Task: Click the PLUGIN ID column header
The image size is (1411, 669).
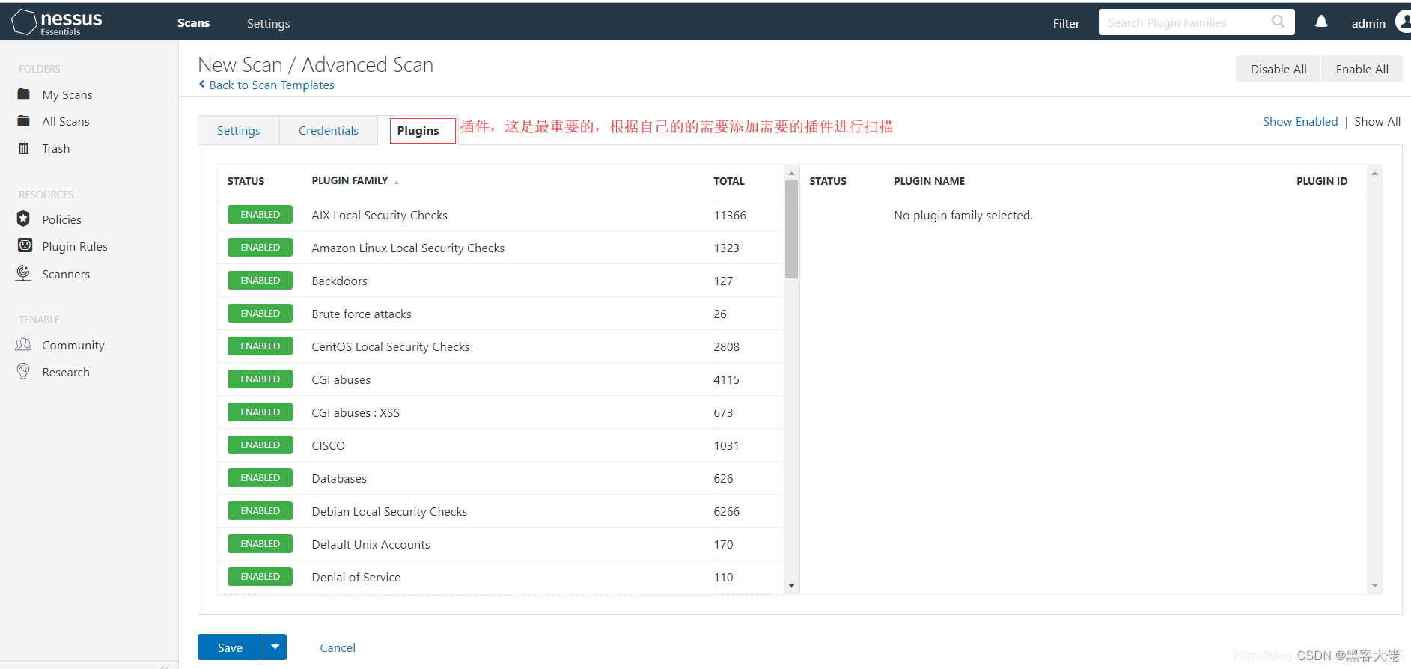Action: click(x=1322, y=181)
